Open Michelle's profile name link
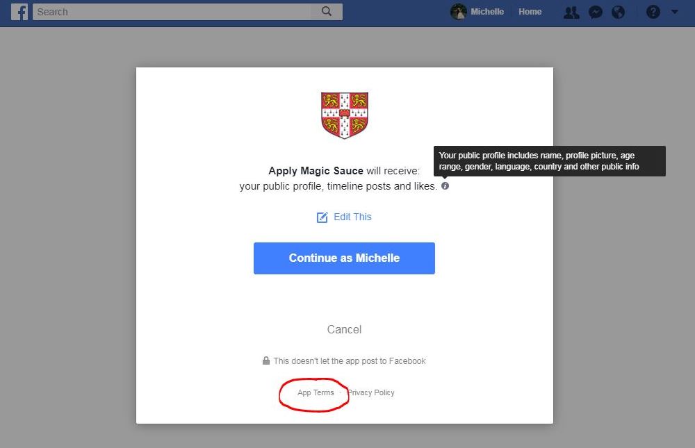 (x=486, y=12)
